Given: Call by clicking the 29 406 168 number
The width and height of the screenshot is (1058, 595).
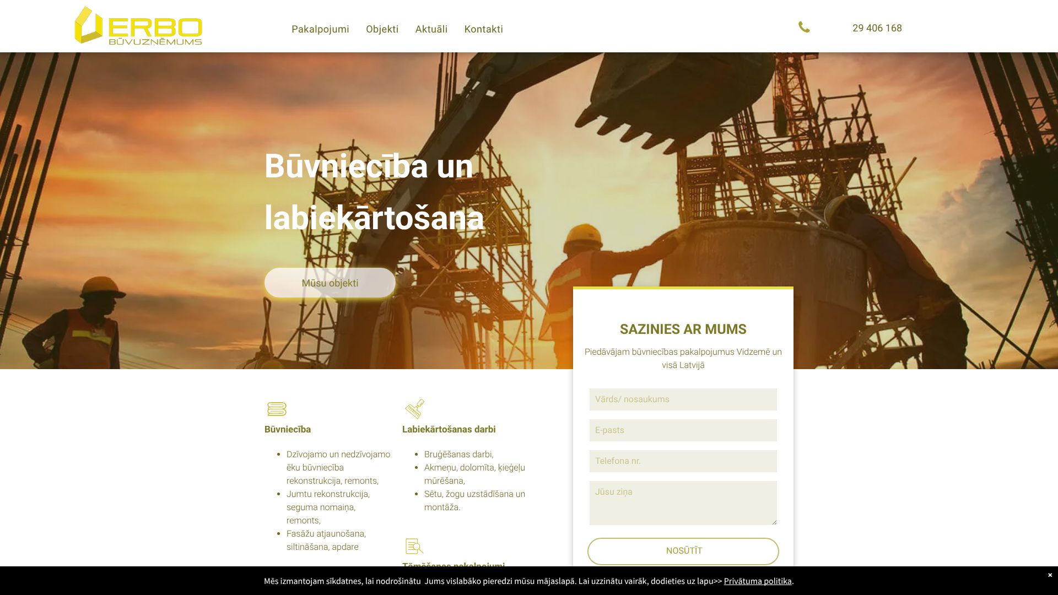Looking at the screenshot, I should coord(876,28).
